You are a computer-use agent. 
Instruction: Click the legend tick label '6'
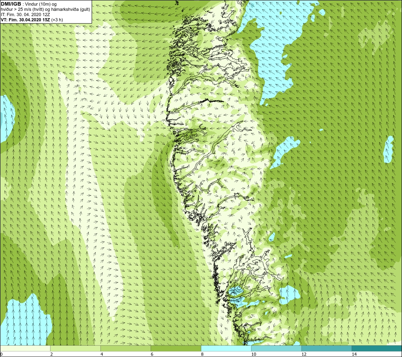[x=152, y=354]
